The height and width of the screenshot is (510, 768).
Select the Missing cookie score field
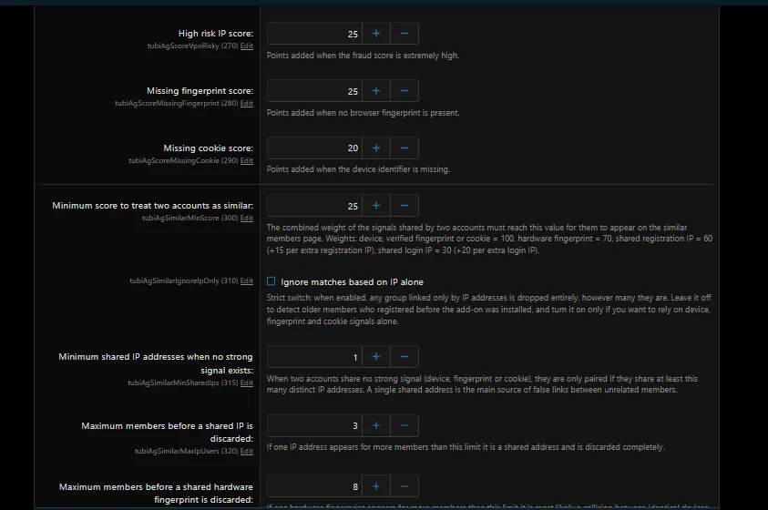pos(314,148)
